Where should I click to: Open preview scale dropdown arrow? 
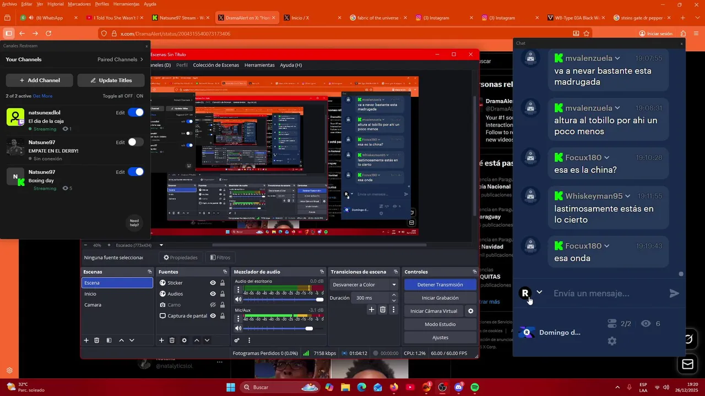coord(161,245)
